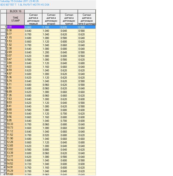Viewport: 173px width, 176px height.
Task: Select row number 20 header
Action: pyautogui.click(x=4, y=95)
